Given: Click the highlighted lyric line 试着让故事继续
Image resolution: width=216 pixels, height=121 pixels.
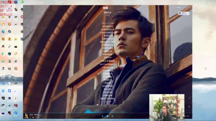Looking at the screenshot, I should (x=107, y=61).
